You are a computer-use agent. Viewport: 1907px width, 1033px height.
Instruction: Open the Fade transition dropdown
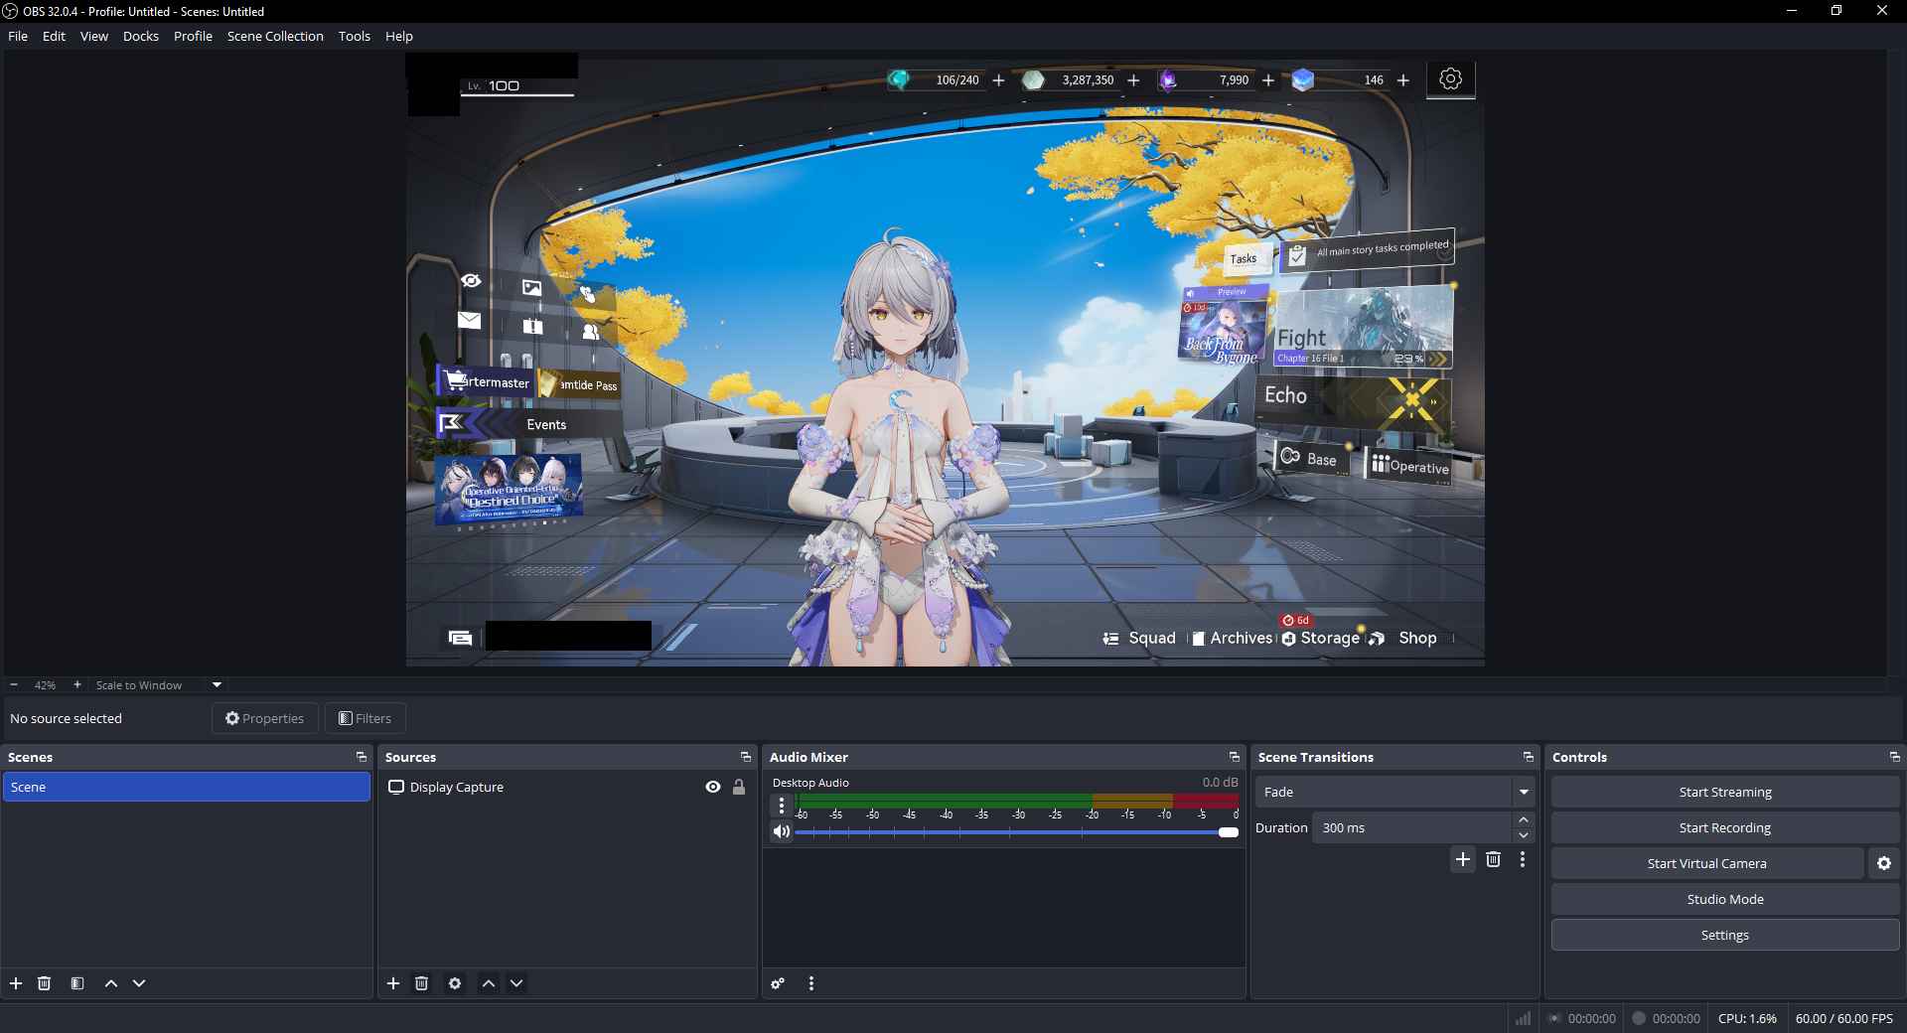1394,792
